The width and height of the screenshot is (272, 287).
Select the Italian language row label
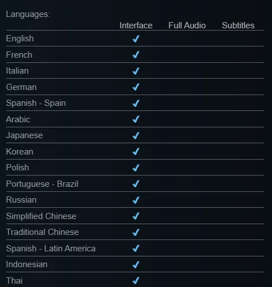tap(18, 71)
